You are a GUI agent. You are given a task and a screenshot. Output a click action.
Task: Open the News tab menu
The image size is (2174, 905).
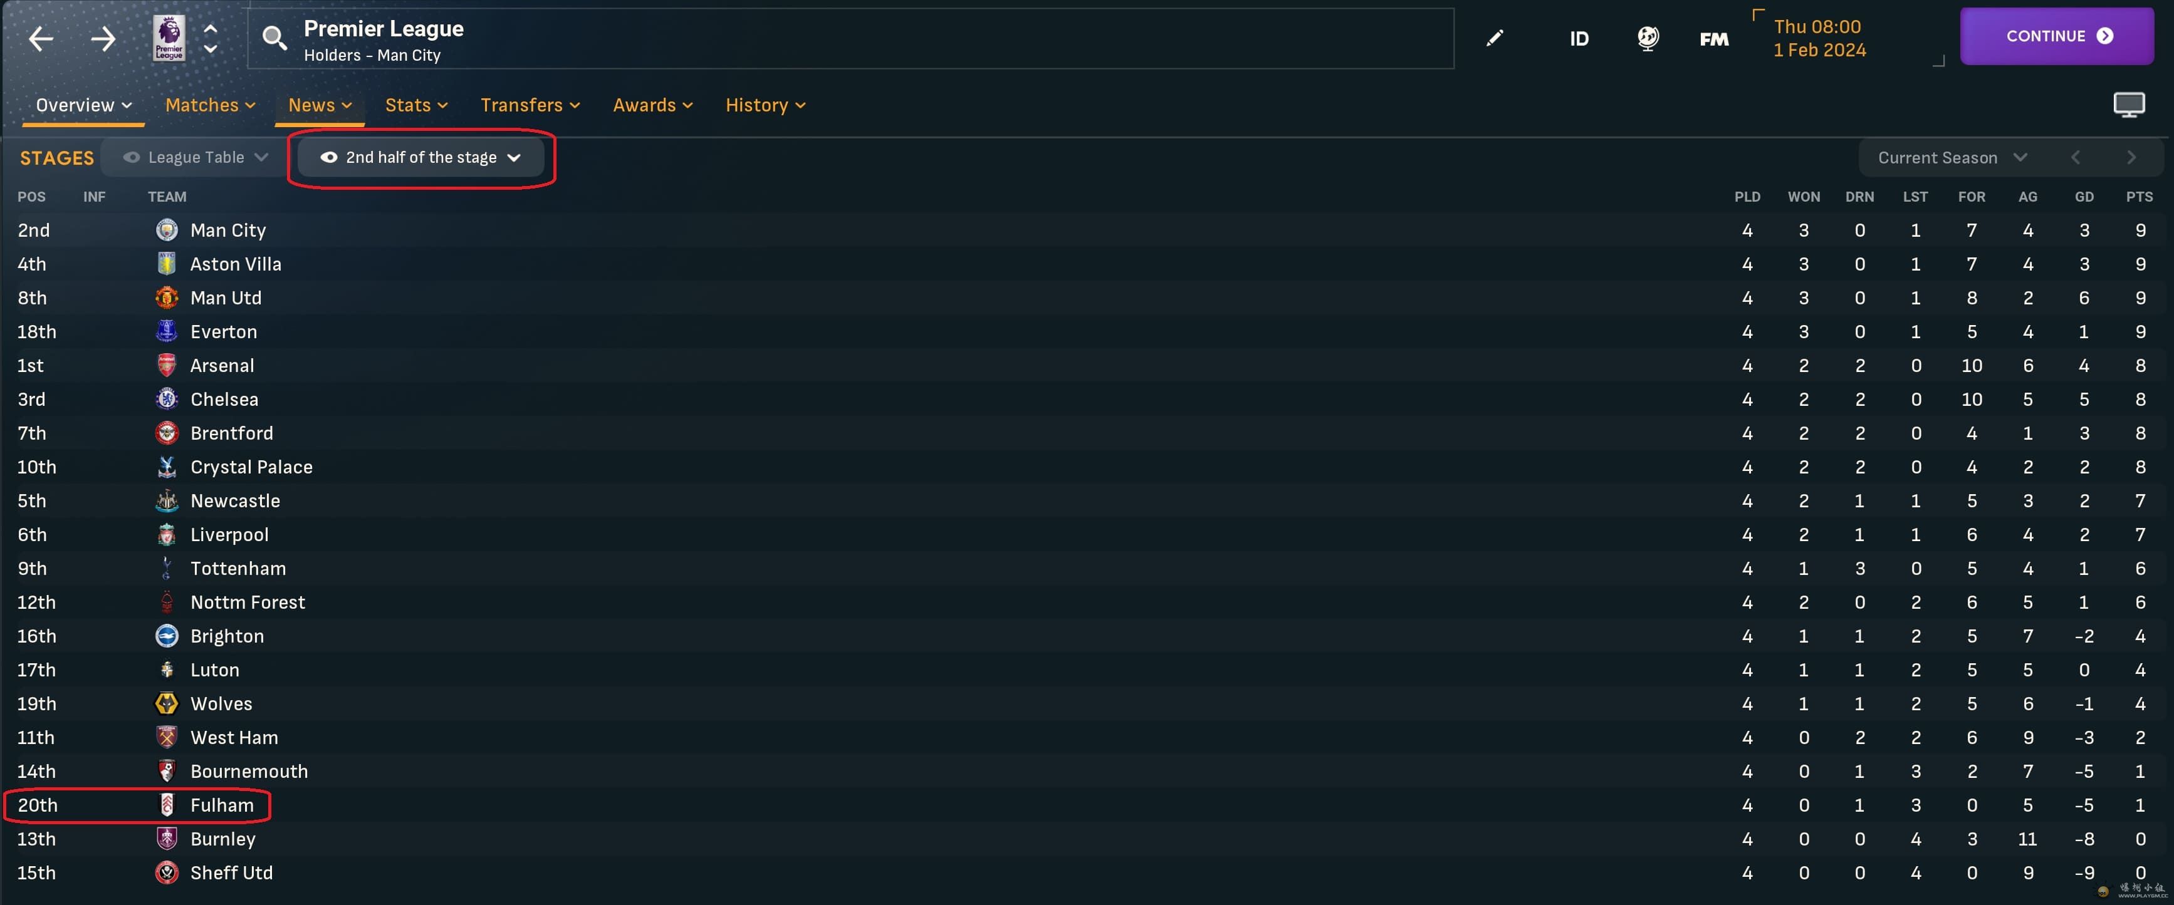tap(320, 105)
